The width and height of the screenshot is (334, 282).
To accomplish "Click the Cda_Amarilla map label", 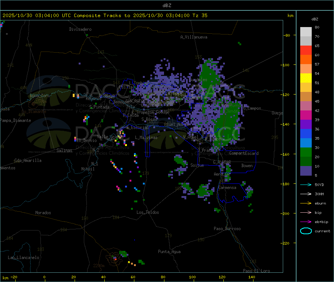I will point(28,160).
